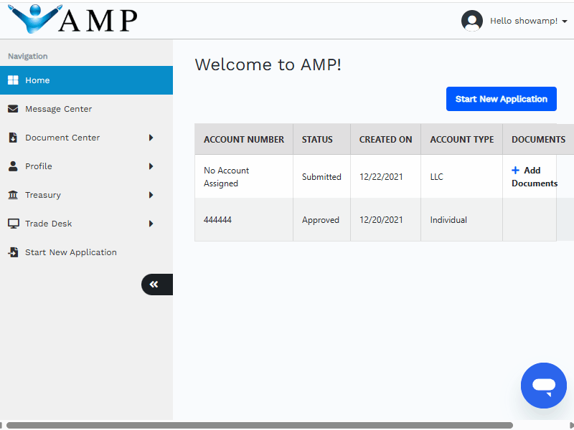Expand the Treasury submenu arrow
The height and width of the screenshot is (430, 574).
pyautogui.click(x=151, y=195)
